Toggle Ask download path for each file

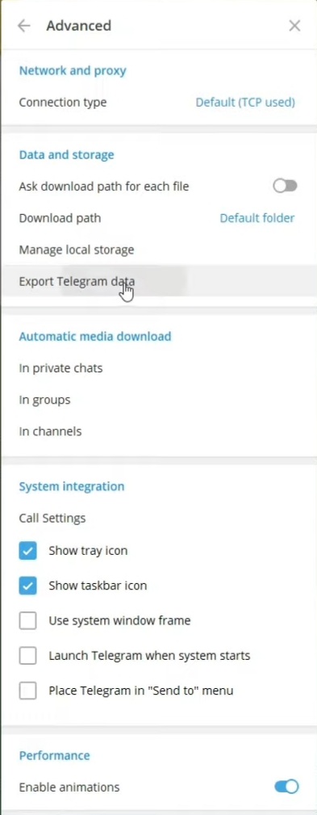(x=286, y=186)
